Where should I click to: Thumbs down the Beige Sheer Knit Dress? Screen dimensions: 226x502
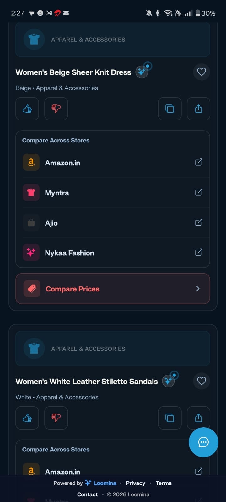(x=56, y=109)
